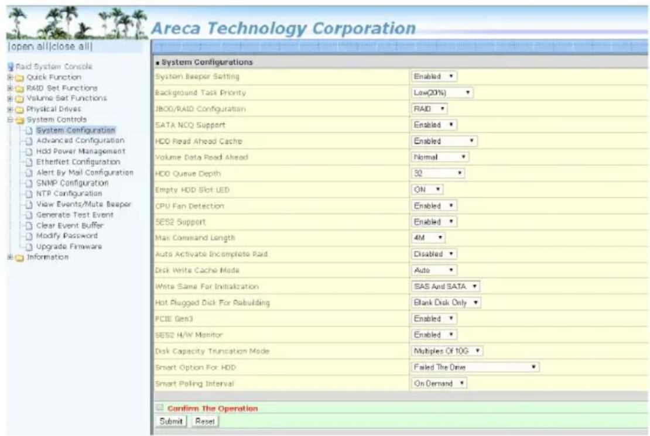Image resolution: width=650 pixels, height=436 pixels.
Task: Open the HDD Queue Depth dropdown
Action: pyautogui.click(x=438, y=173)
